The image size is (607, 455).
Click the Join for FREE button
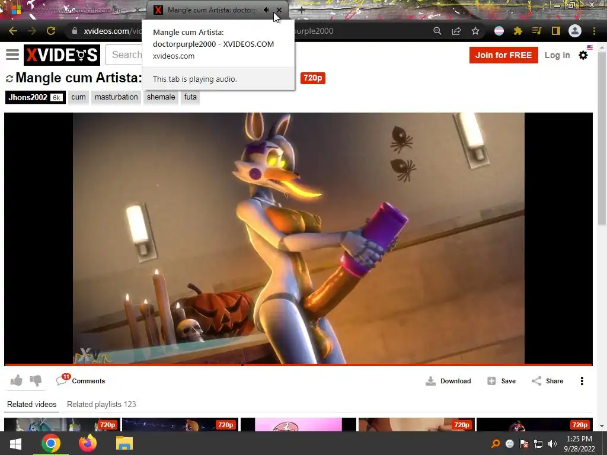(504, 55)
